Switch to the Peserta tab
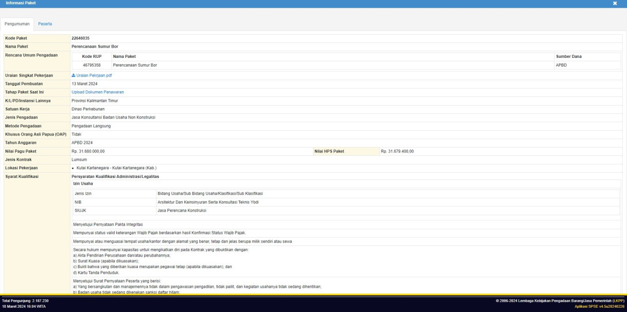Screen dimensions: 627x312 click(45, 24)
